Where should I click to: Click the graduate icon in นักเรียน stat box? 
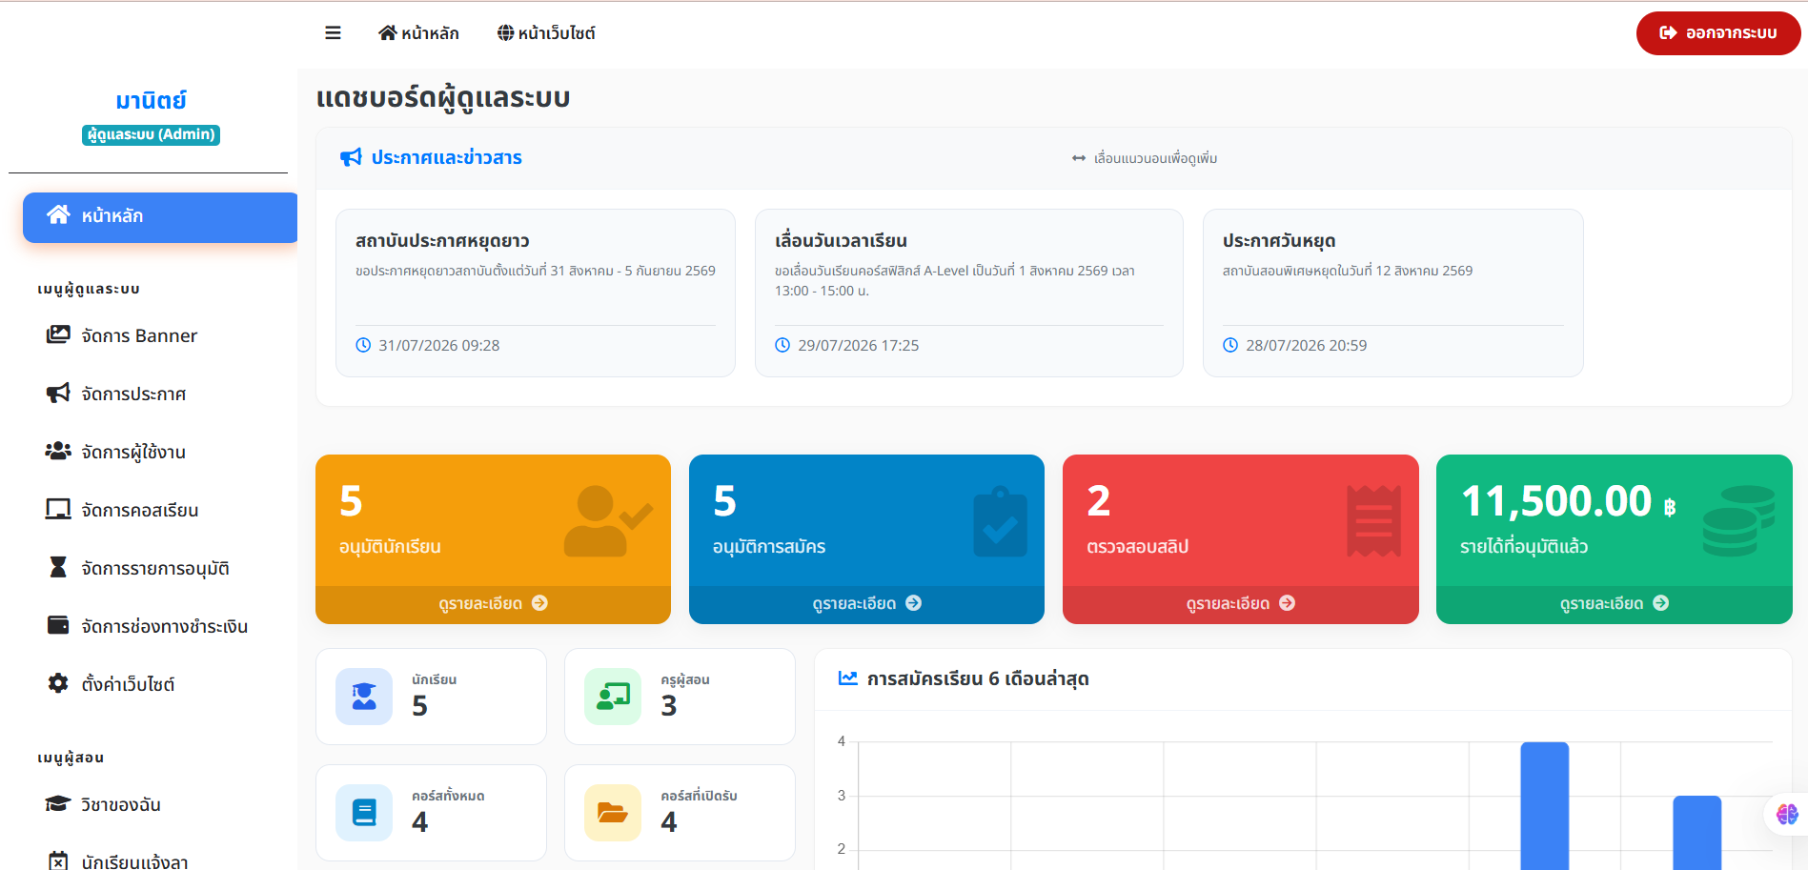point(364,697)
